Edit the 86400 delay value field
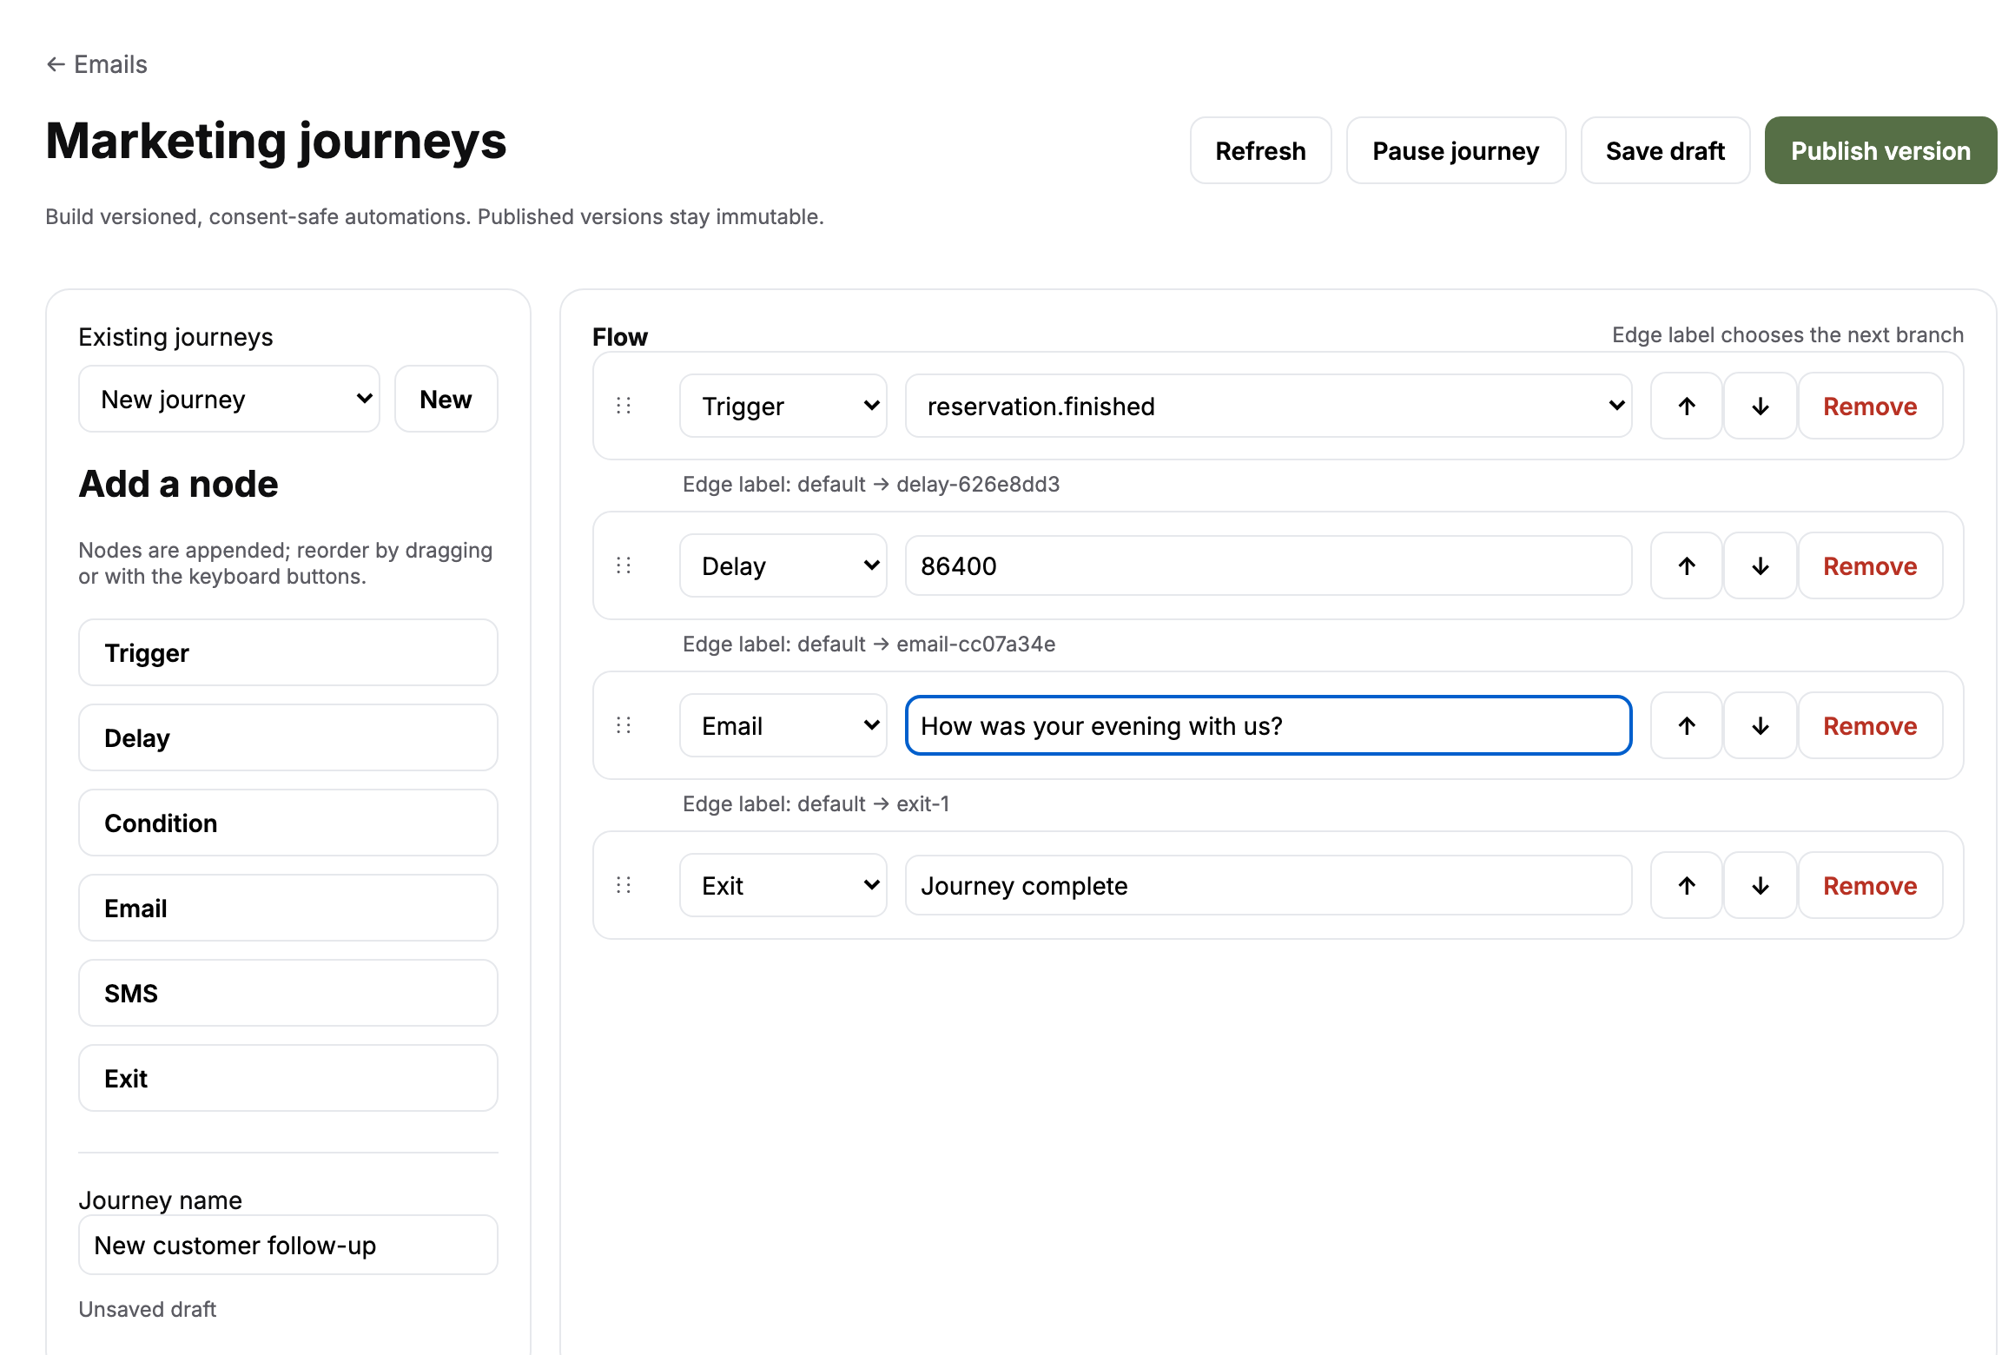 1268,565
